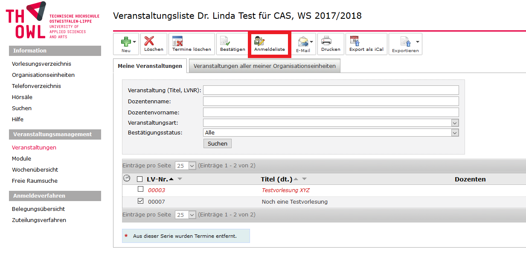
Task: Uncheck the box for course 00007
Action: pyautogui.click(x=140, y=201)
